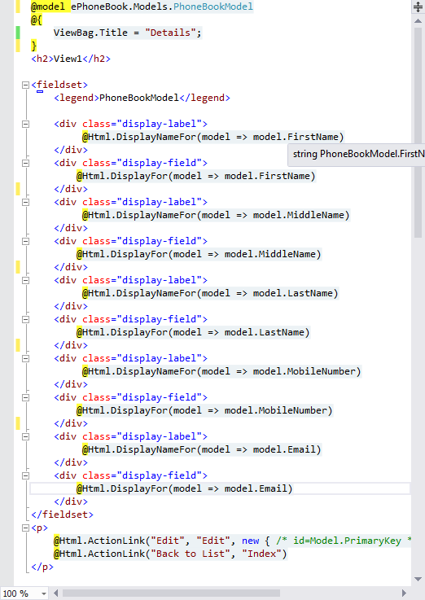
Task: Collapse the div containing DisplayFor MobileNumber
Action: (25, 397)
